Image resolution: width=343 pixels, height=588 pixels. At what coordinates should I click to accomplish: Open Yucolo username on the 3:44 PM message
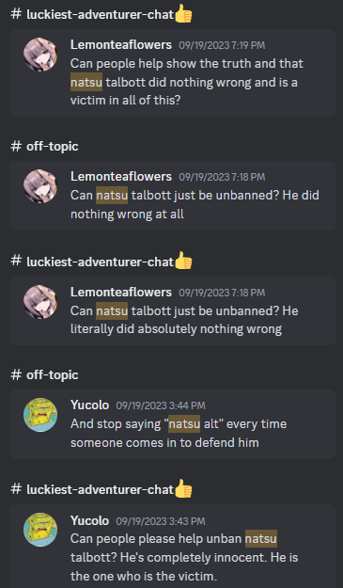pyautogui.click(x=89, y=405)
